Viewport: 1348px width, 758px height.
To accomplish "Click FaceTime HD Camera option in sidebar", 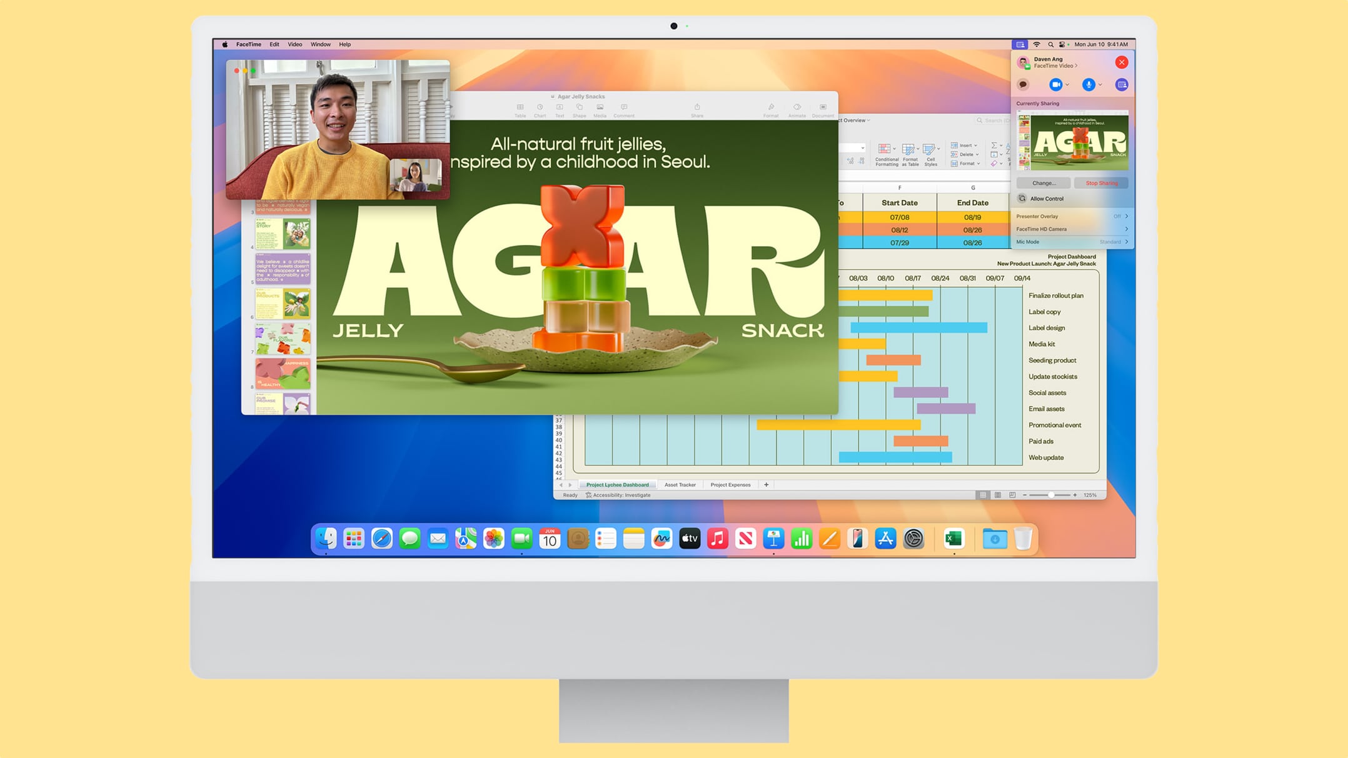I will [1069, 229].
